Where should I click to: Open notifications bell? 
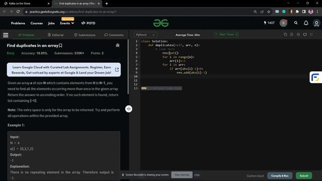coord(306,23)
